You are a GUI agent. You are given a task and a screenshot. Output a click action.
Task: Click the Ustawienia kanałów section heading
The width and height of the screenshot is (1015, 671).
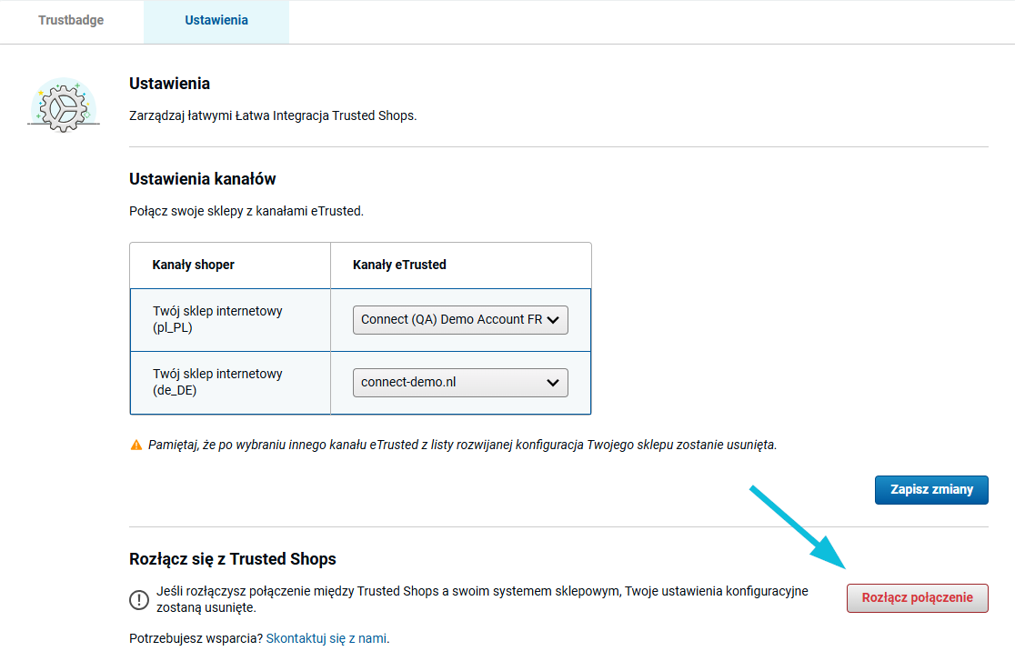[203, 179]
